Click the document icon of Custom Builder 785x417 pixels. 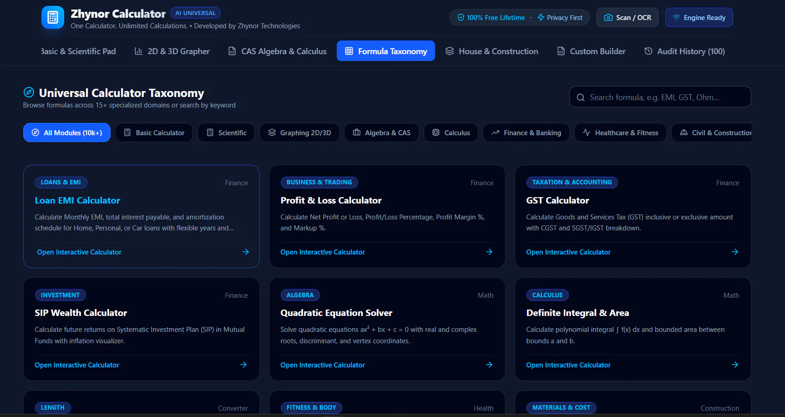tap(561, 51)
